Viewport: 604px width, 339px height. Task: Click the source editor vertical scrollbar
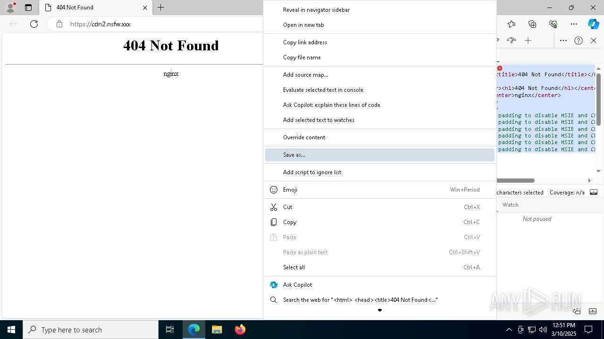click(x=599, y=99)
